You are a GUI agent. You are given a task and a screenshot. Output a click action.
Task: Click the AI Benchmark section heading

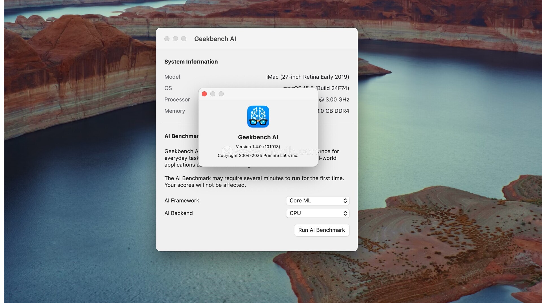pyautogui.click(x=182, y=136)
